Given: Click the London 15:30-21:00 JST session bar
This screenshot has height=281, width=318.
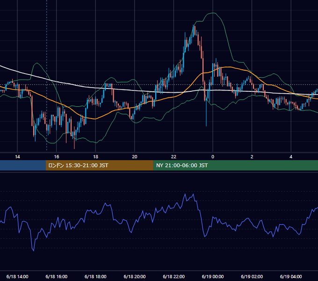Looking at the screenshot, I should click(x=99, y=165).
